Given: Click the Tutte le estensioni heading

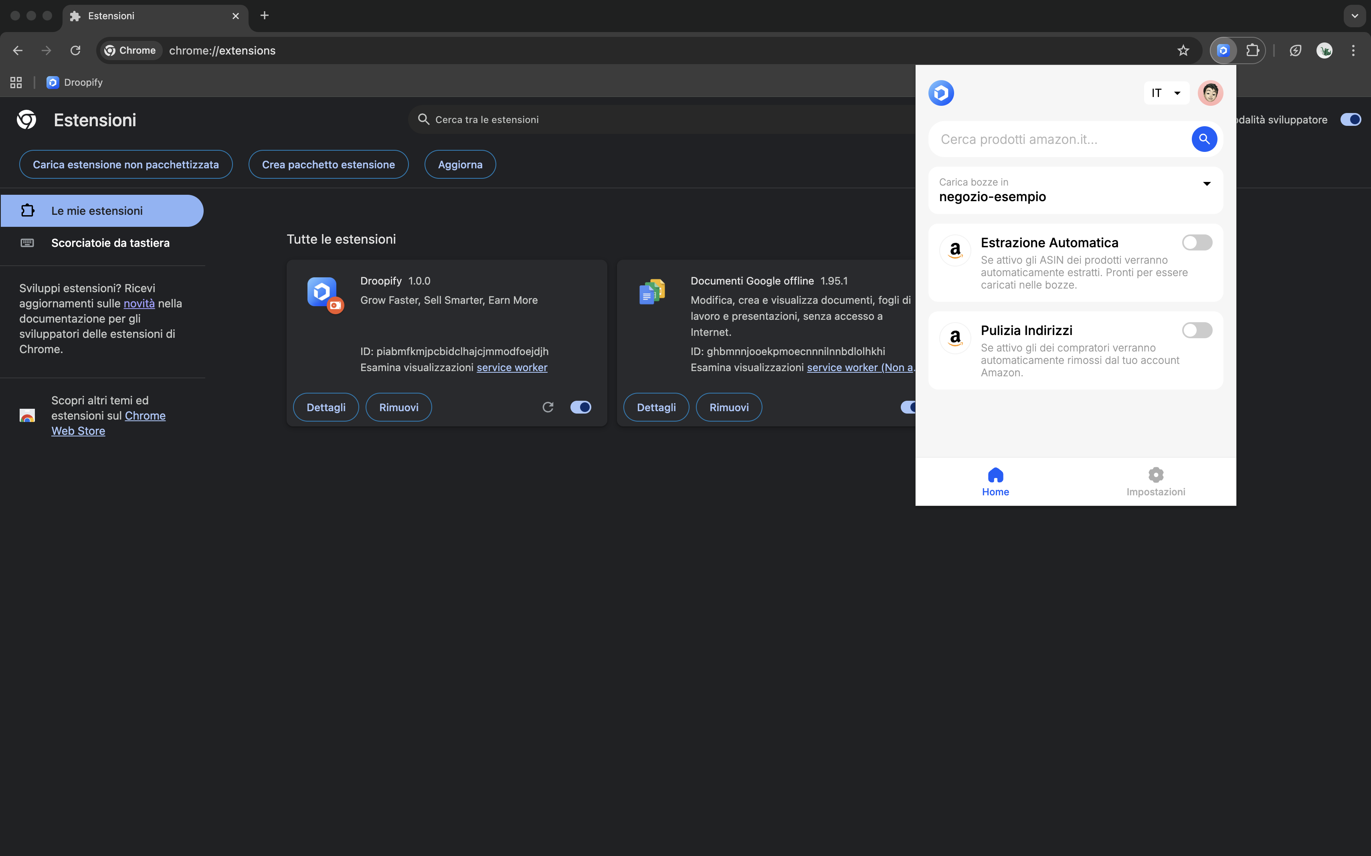Looking at the screenshot, I should coord(341,239).
